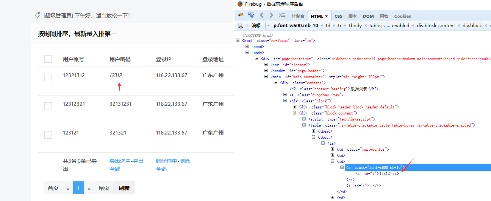This screenshot has width=491, height=201.
Task: Tick the checkbox for user 12321312
Action: click(48, 77)
